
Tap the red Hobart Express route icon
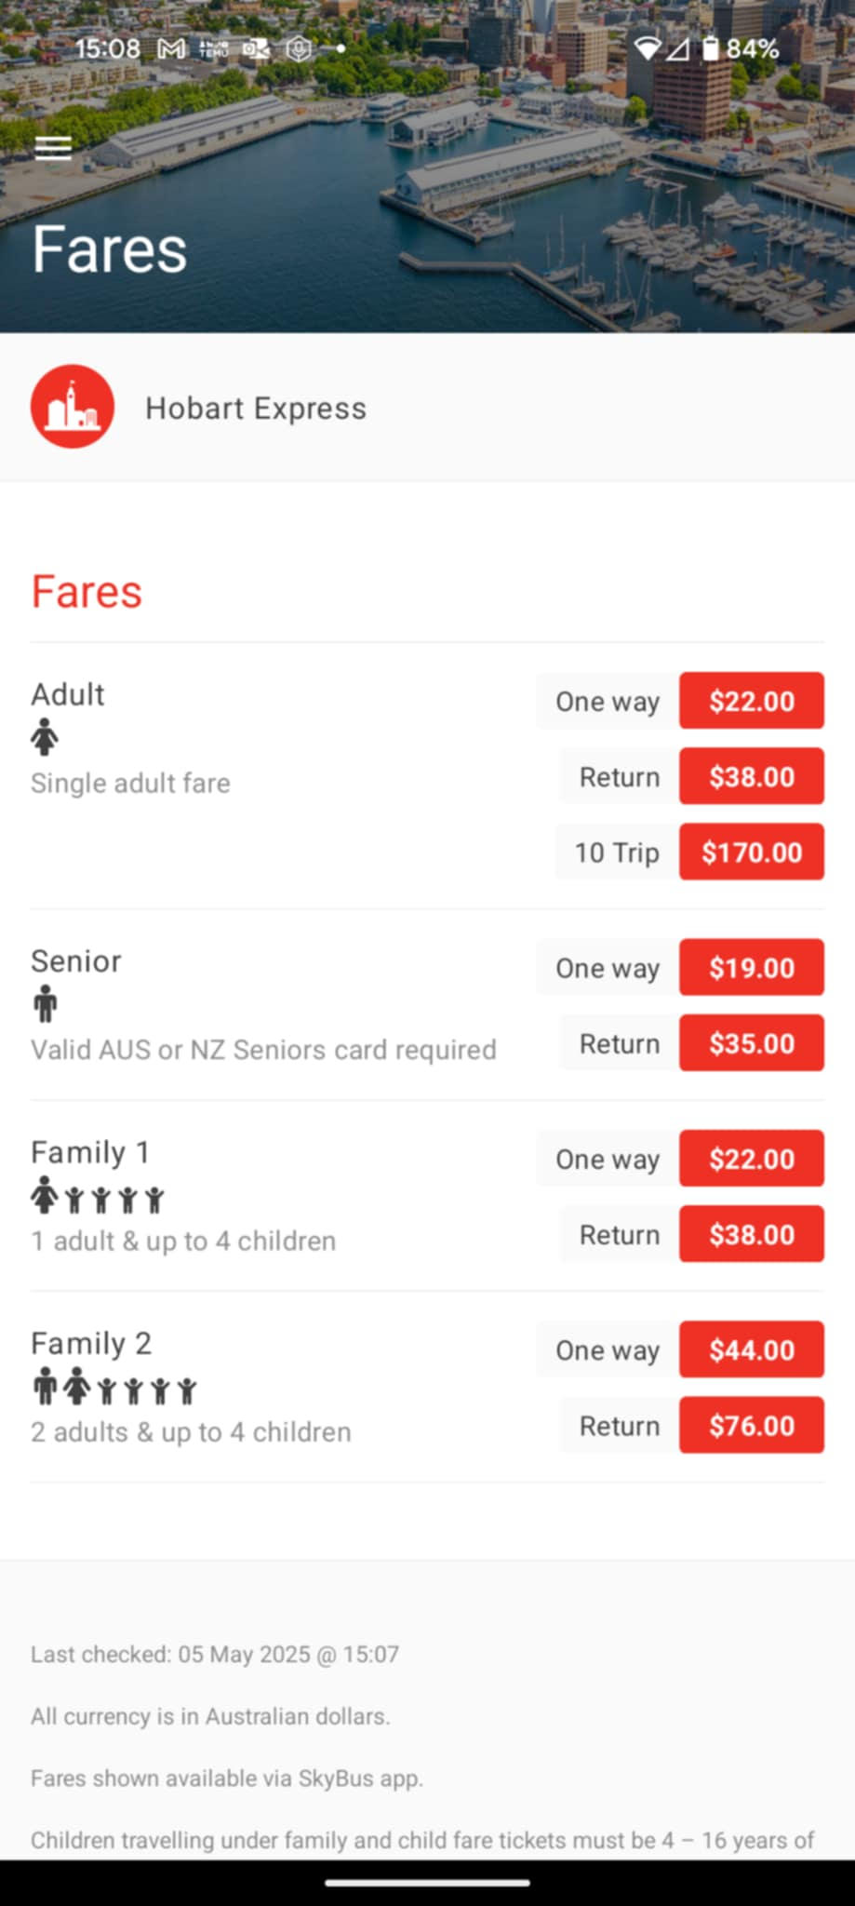(x=73, y=407)
